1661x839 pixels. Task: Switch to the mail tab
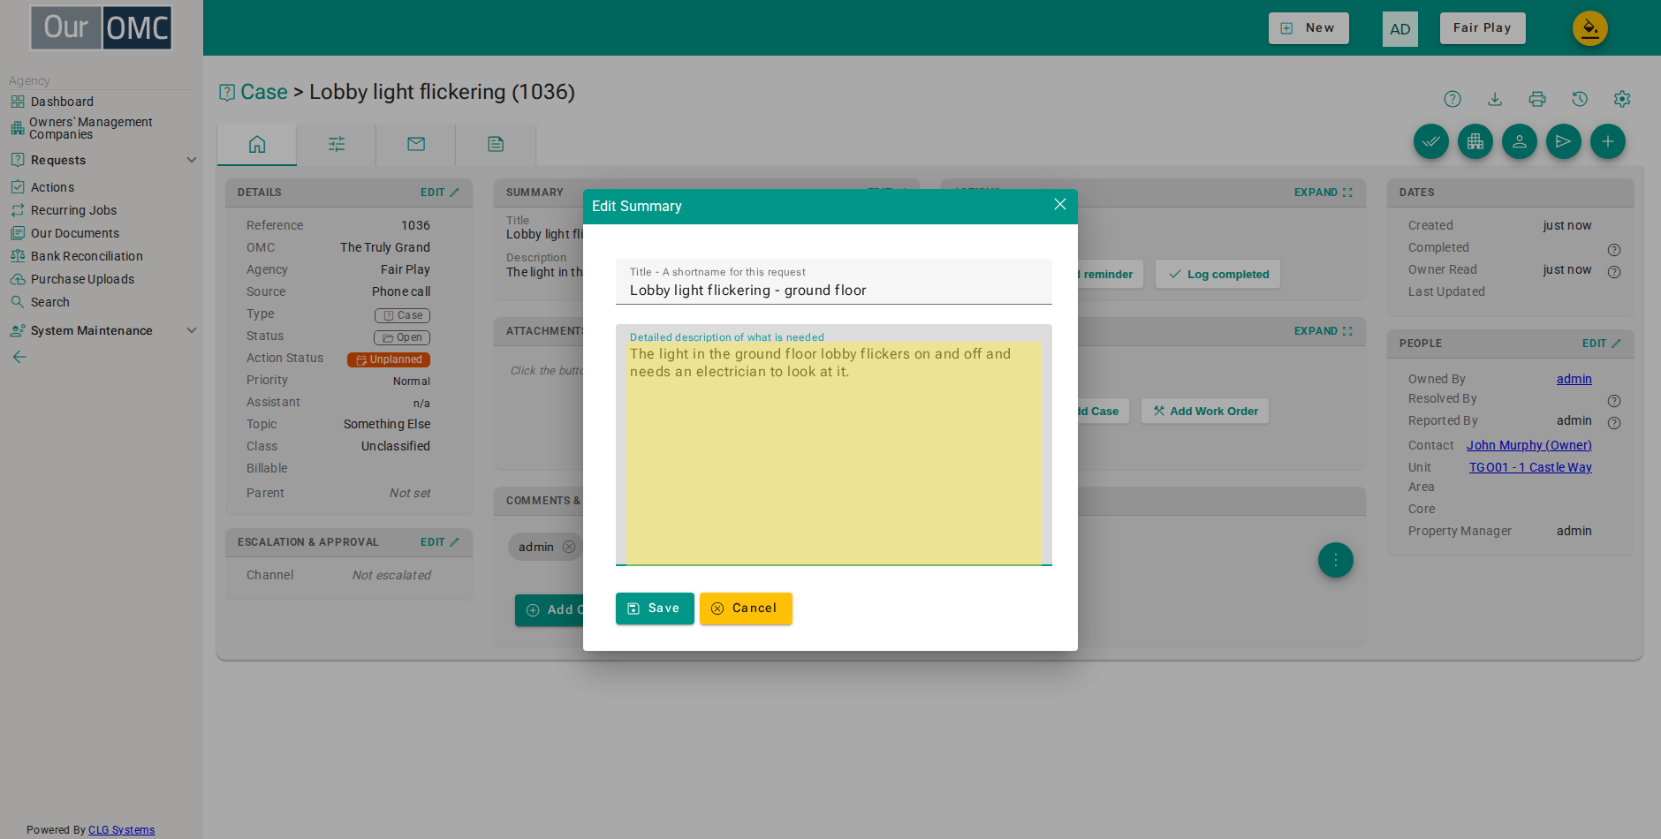tap(416, 144)
